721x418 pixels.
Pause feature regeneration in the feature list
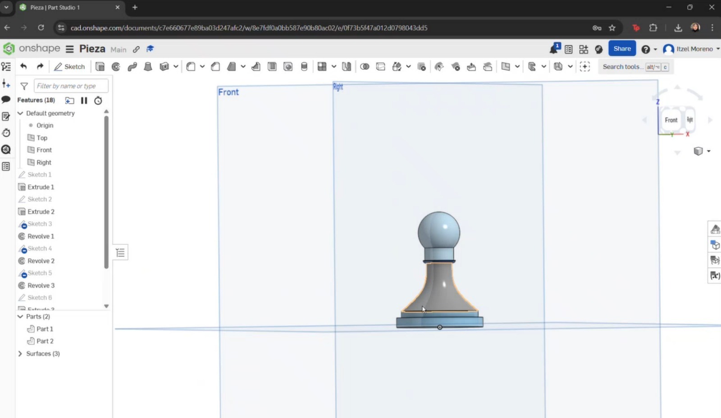pyautogui.click(x=84, y=100)
